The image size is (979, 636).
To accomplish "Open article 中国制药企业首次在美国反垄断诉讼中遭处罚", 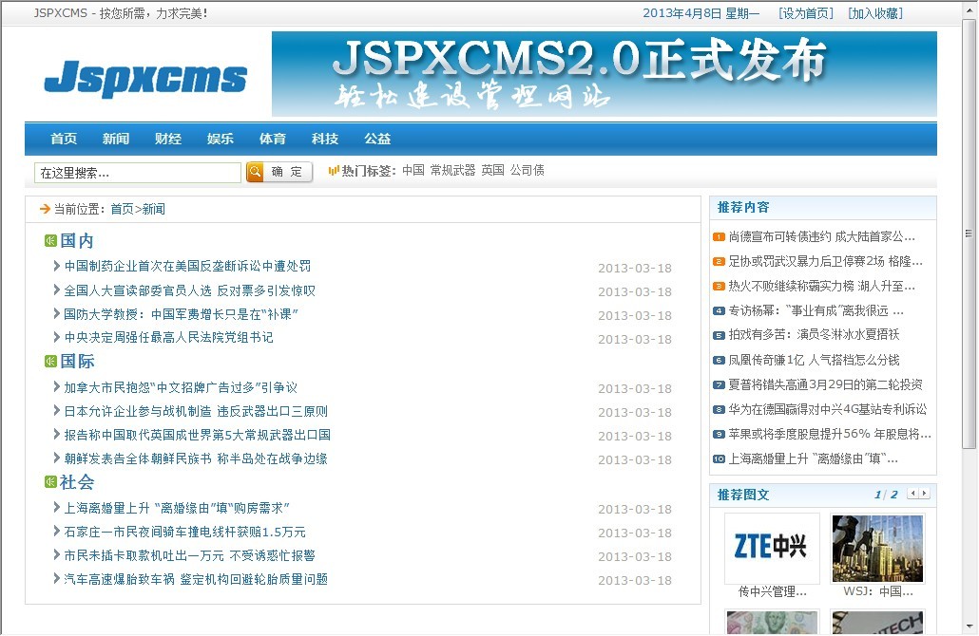I will 187,266.
